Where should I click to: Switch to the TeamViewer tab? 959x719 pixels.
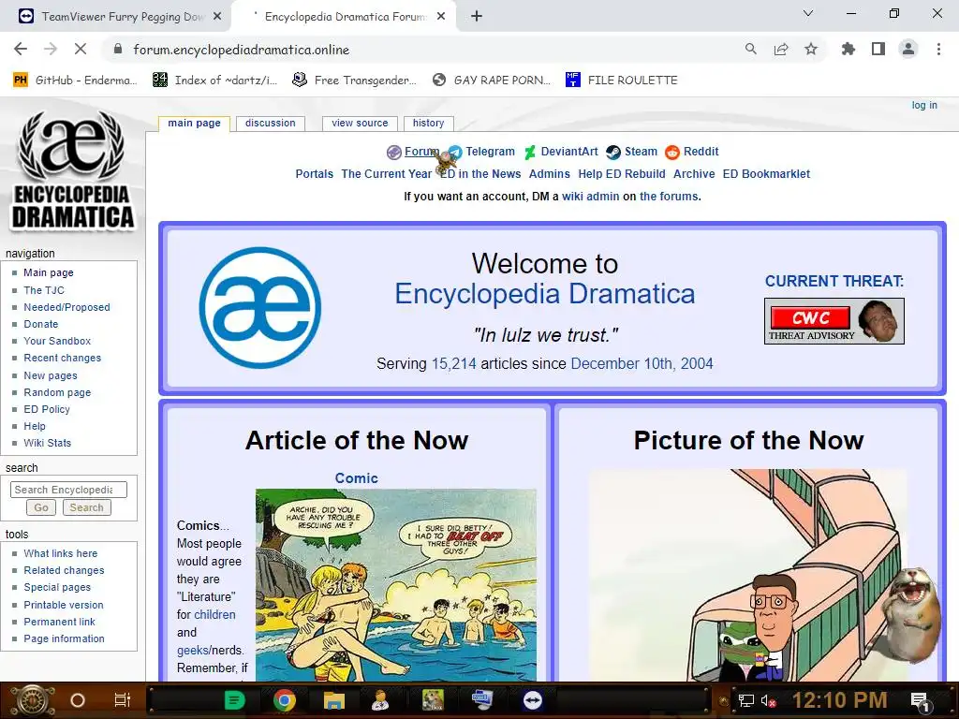(115, 17)
